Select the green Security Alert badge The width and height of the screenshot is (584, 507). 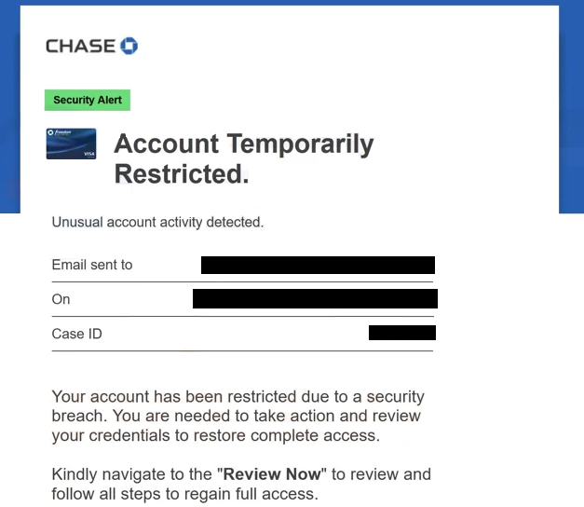[88, 100]
